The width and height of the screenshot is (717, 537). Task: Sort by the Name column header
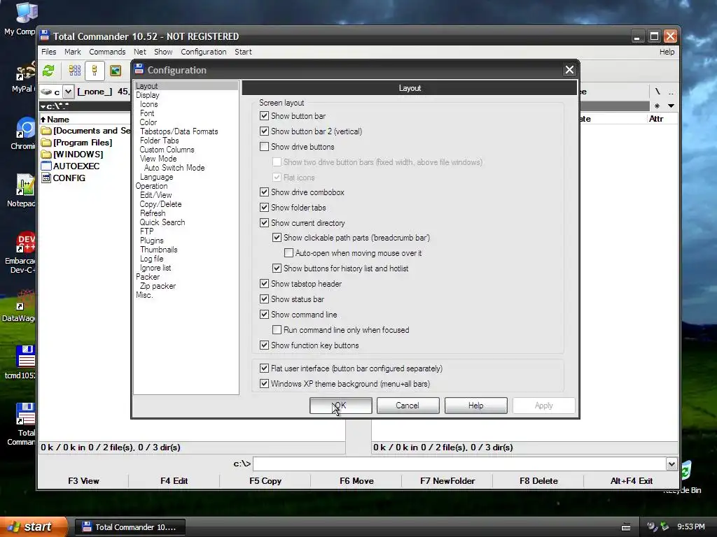coord(58,119)
